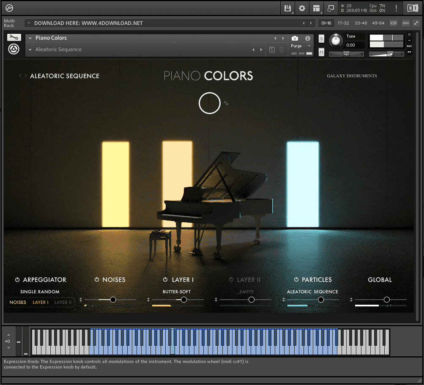The image size is (424, 385).
Task: Save the current snapshot
Action: pyautogui.click(x=272, y=49)
